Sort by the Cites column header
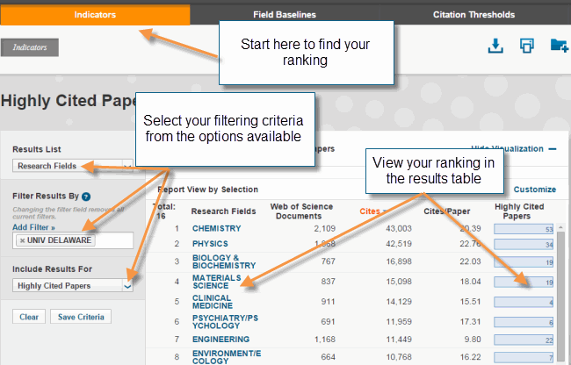The width and height of the screenshot is (571, 365). (370, 211)
